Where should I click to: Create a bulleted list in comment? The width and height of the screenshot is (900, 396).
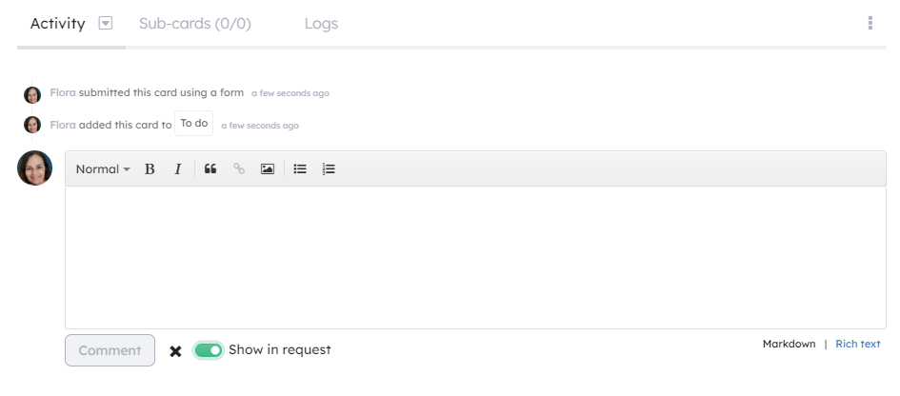pyautogui.click(x=300, y=168)
